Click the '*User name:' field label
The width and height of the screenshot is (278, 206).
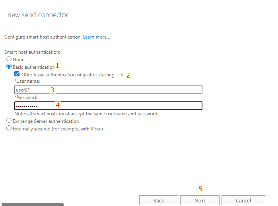coord(24,81)
